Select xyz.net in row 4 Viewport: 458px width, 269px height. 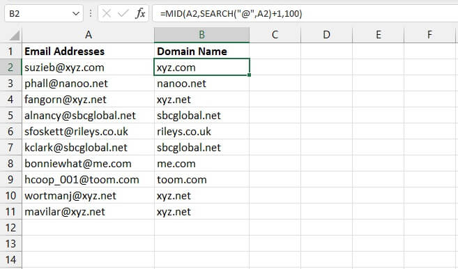click(202, 99)
